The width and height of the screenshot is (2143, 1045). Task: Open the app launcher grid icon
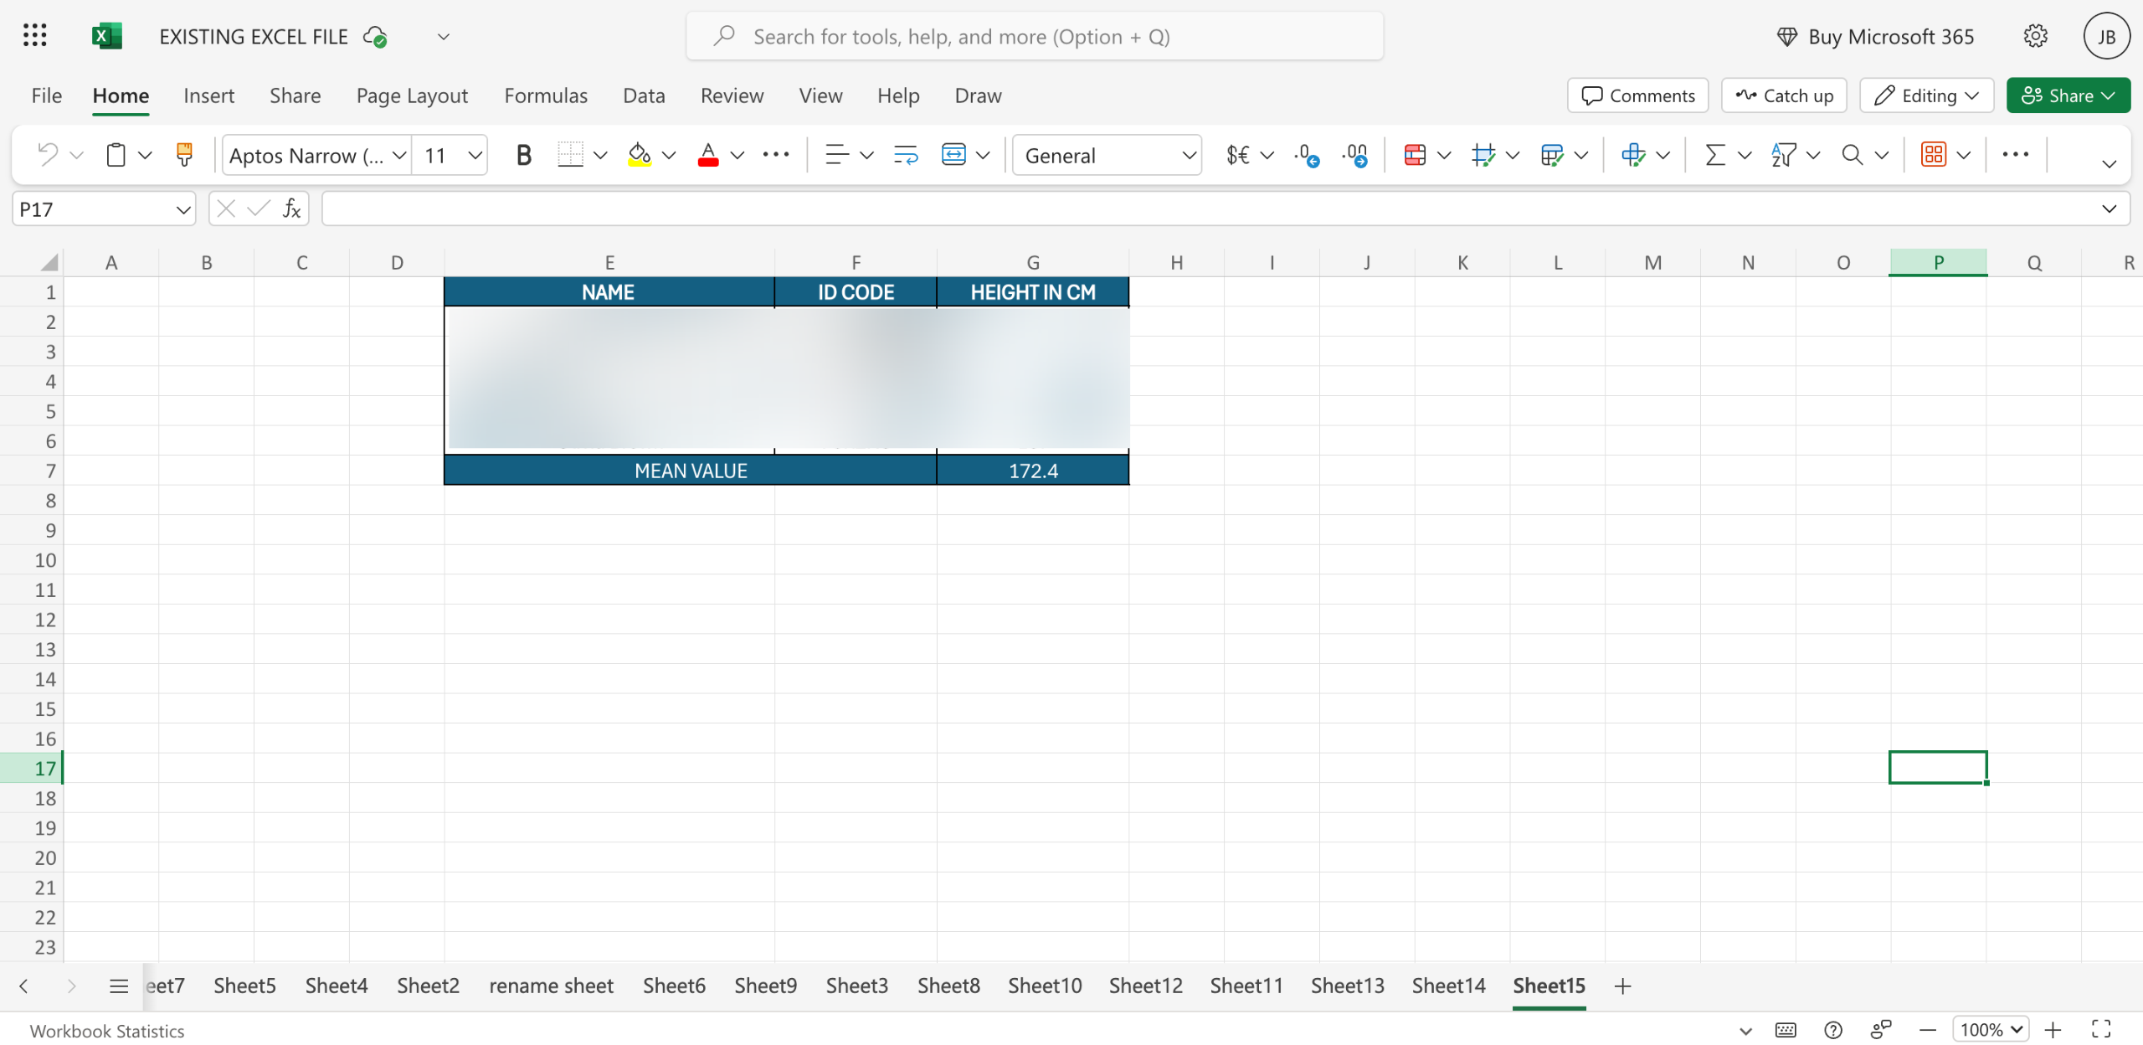[35, 36]
